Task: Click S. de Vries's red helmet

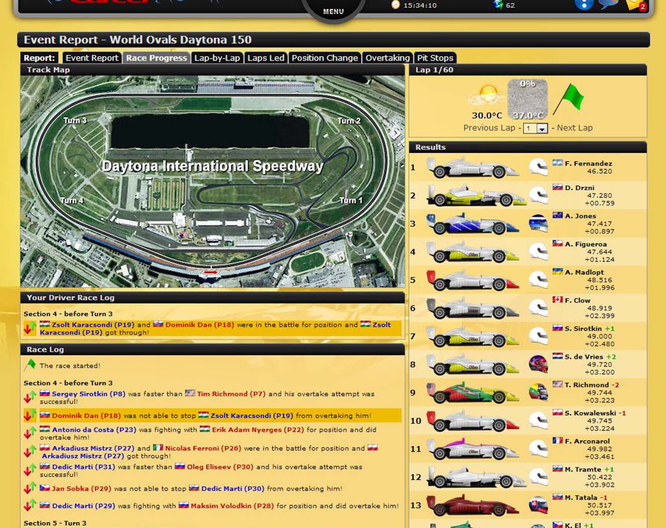Action: pos(538,364)
